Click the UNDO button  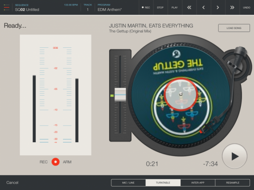click(247, 7)
